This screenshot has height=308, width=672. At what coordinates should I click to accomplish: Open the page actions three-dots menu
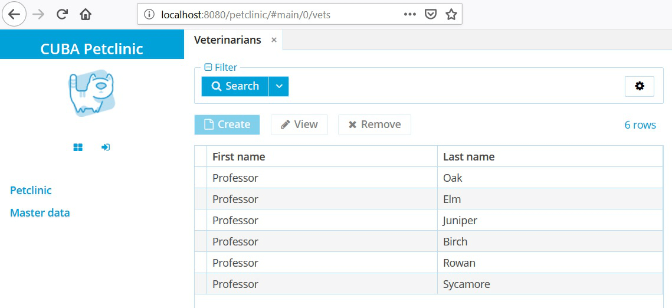(x=410, y=14)
